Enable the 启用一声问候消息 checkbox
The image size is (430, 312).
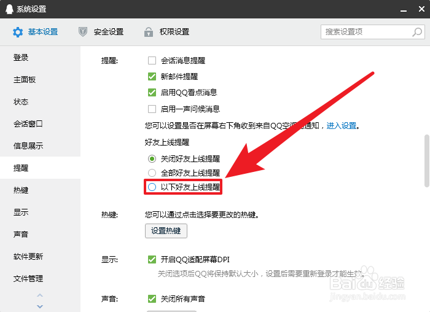click(152, 109)
